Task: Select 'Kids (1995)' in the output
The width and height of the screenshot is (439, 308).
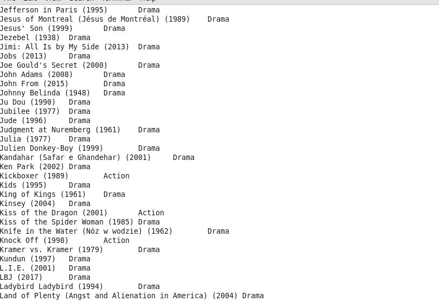Action: point(23,185)
